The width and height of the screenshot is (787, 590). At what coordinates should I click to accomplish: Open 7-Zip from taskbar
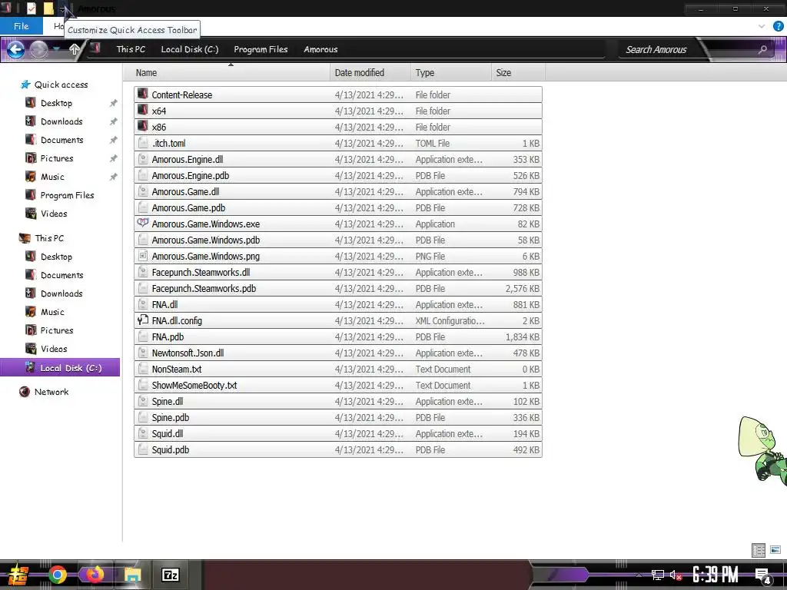[x=171, y=575]
